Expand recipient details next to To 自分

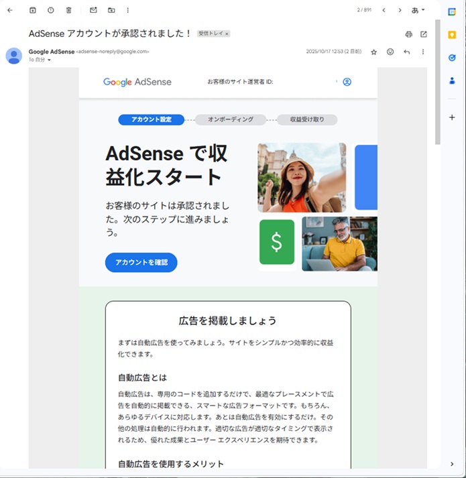click(49, 60)
